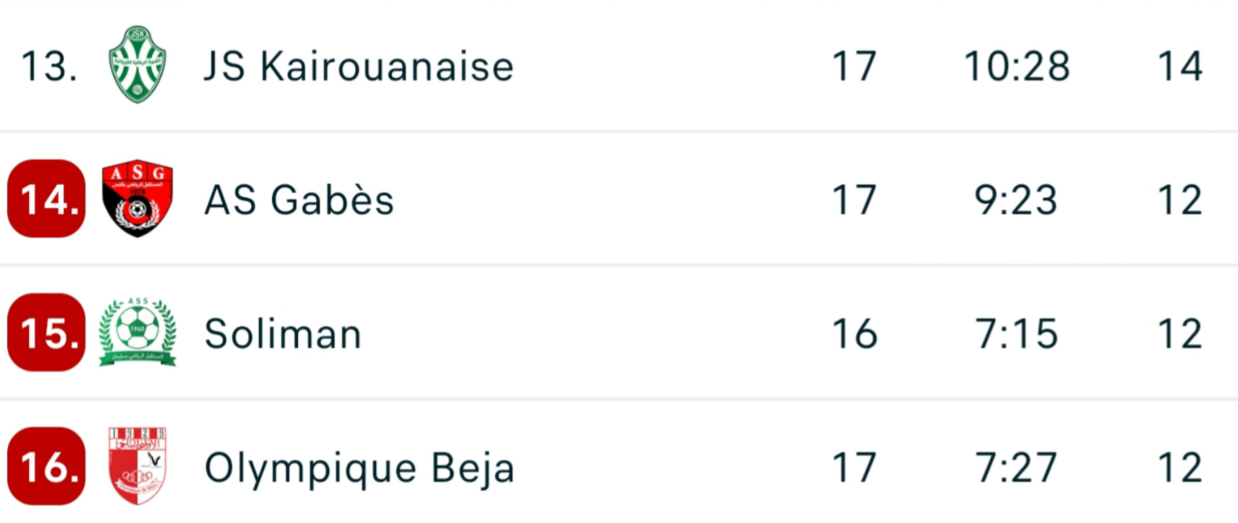This screenshot has height=523, width=1238.
Task: Click Olympique Beja's goal record 7:27
Action: 1016,467
